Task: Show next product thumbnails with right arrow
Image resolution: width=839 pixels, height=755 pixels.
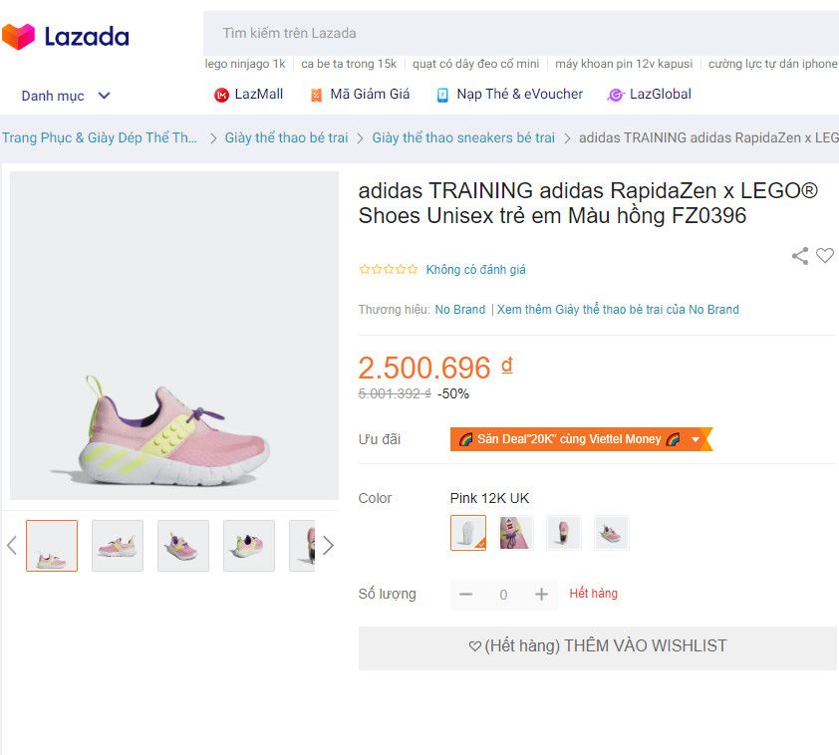Action: (328, 546)
